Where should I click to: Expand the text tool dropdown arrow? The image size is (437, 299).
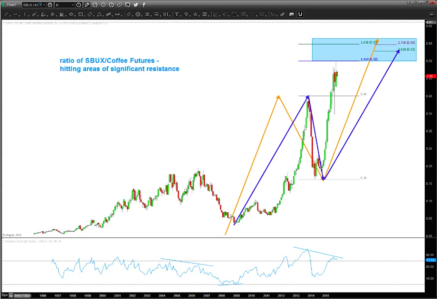[180, 16]
